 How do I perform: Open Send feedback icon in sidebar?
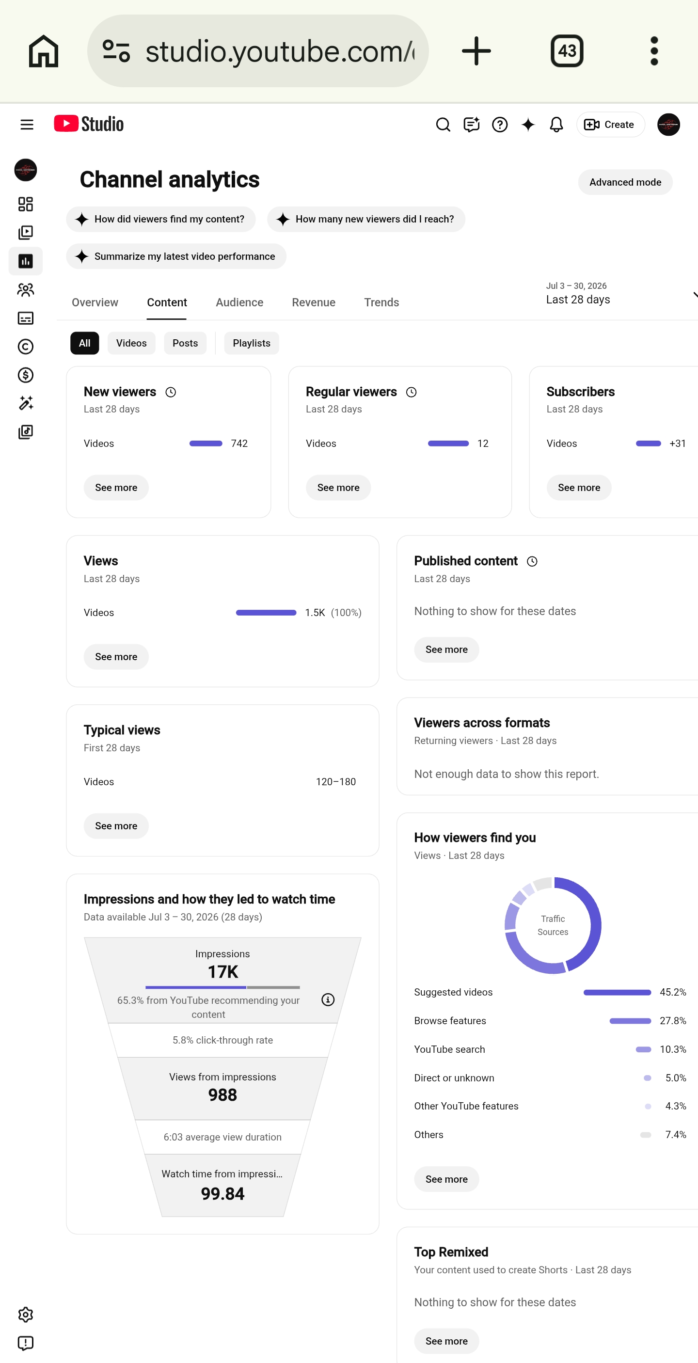click(x=25, y=1343)
